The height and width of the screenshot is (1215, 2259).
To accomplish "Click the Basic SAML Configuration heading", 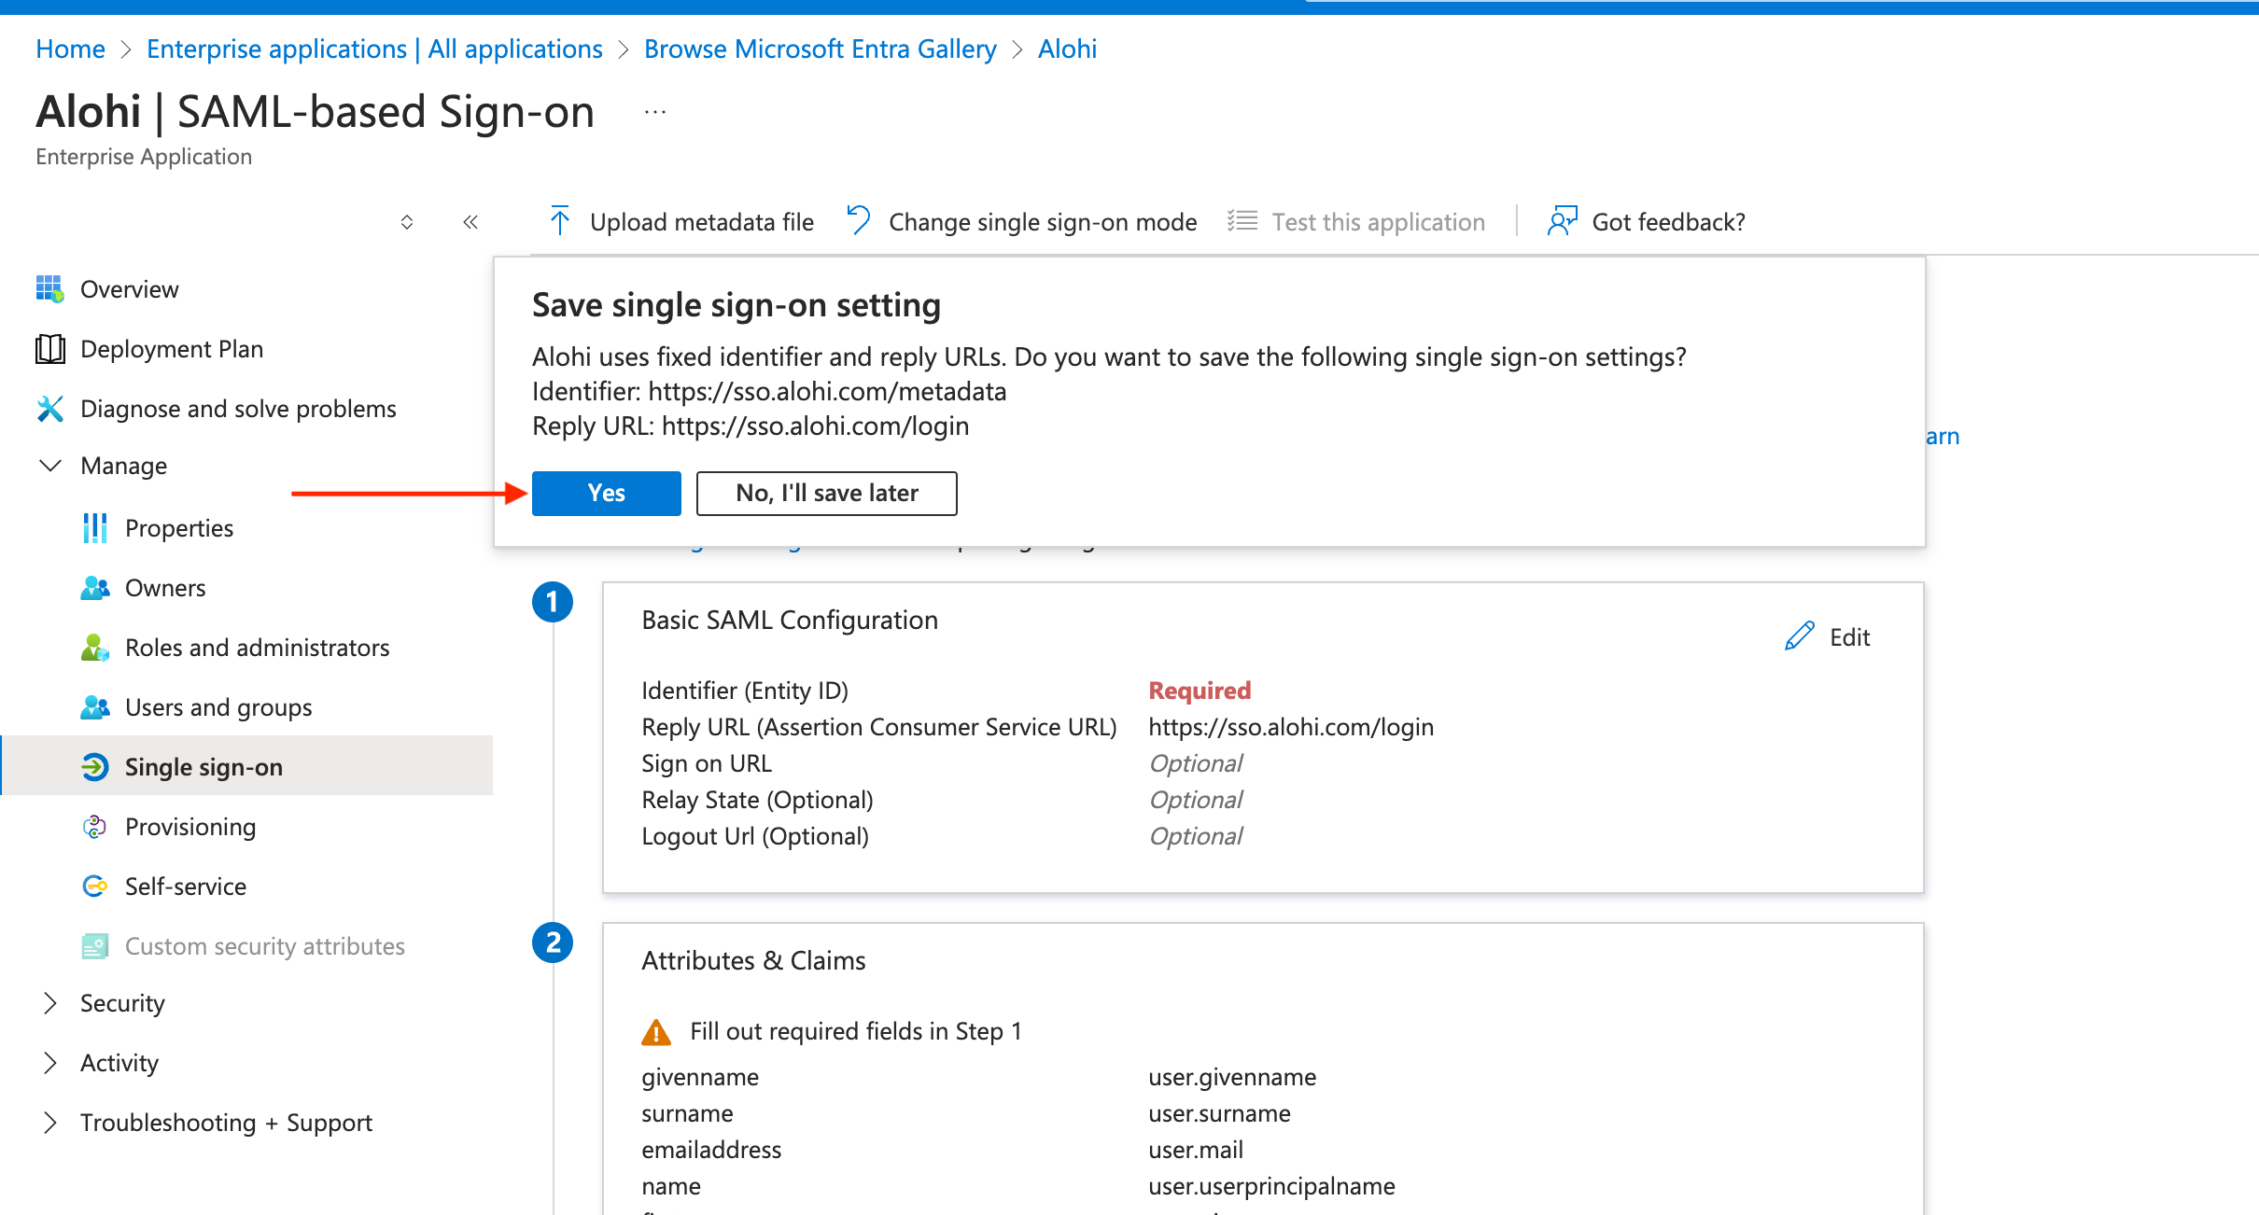I will [790, 621].
